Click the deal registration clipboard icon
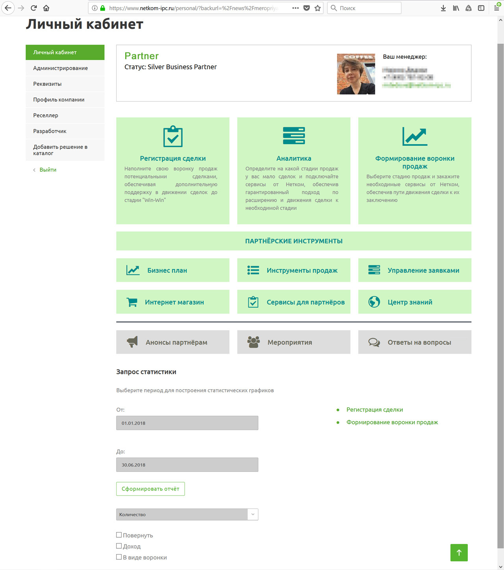The height and width of the screenshot is (570, 504). coord(173,136)
